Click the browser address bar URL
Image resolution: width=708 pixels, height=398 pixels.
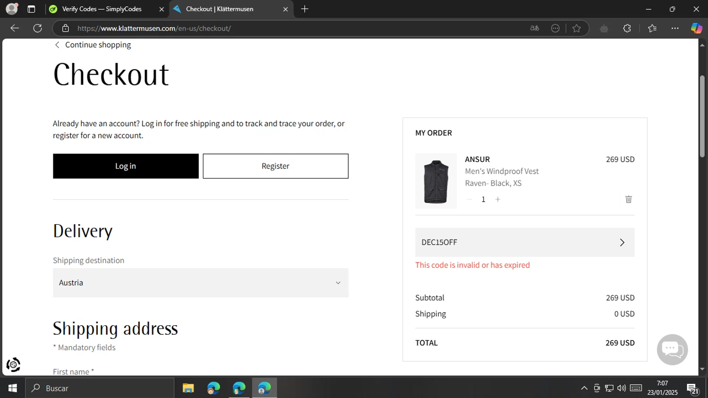(x=154, y=28)
